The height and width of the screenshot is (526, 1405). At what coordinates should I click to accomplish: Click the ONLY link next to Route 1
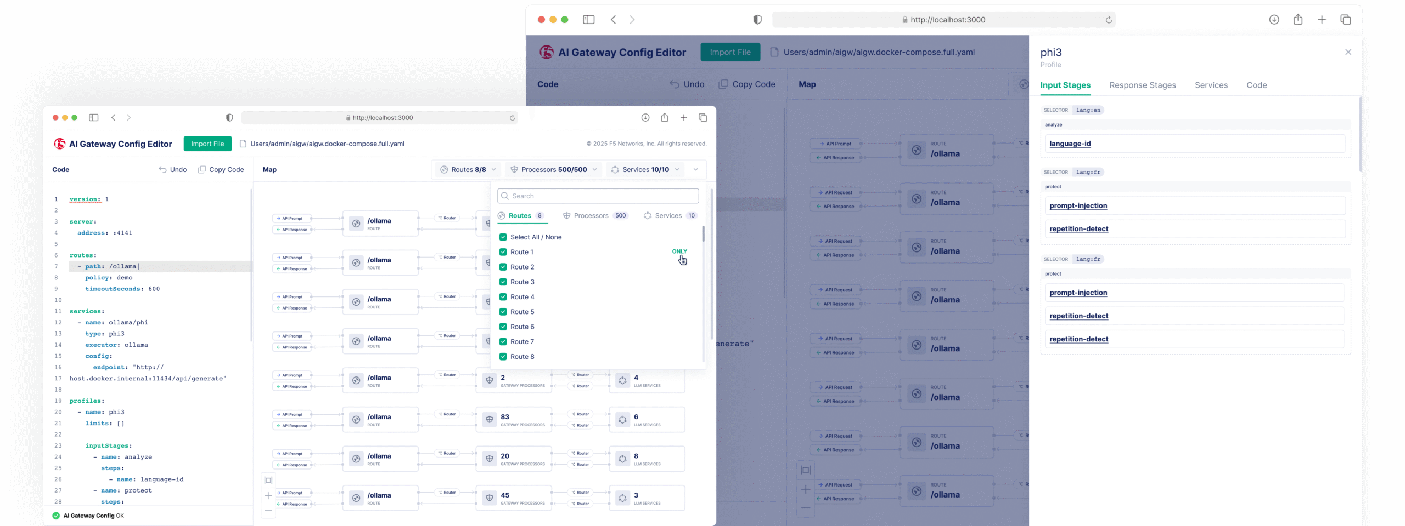(x=679, y=251)
